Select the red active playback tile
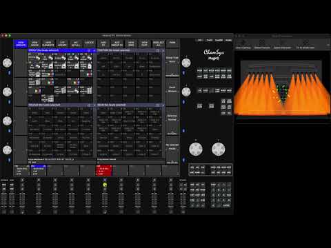331x248 pixels. [104, 170]
